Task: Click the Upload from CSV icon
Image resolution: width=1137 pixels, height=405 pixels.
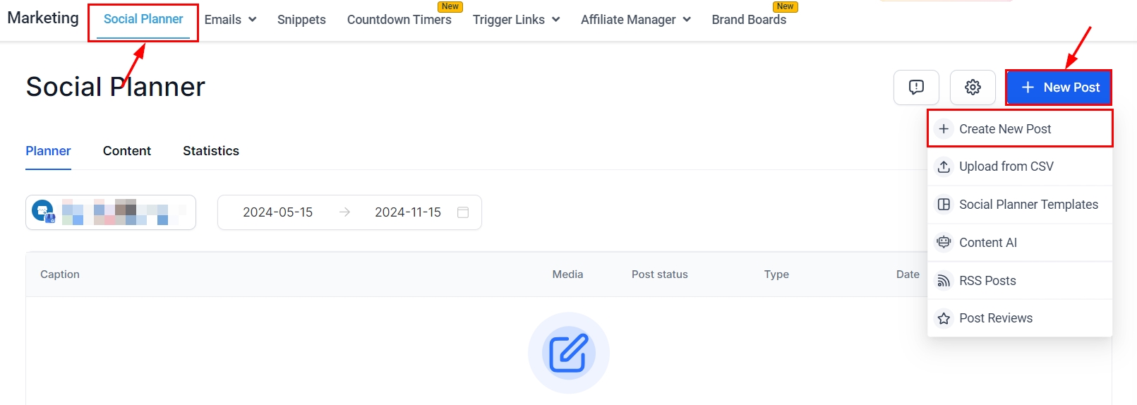Action: 944,167
